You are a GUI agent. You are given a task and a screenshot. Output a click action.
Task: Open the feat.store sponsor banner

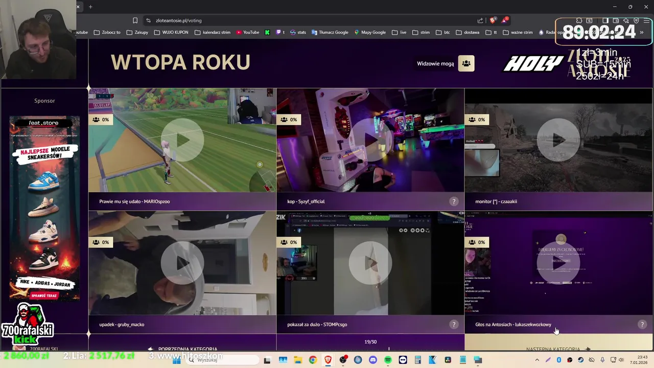(x=44, y=209)
